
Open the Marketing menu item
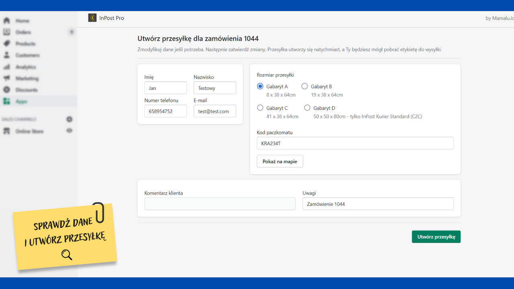27,78
